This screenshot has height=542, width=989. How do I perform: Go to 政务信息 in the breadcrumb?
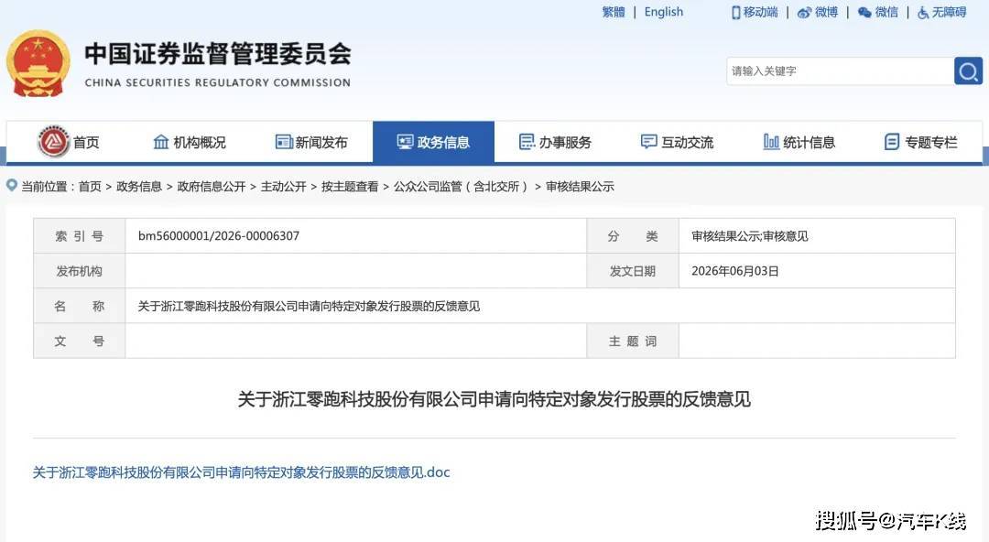point(139,187)
